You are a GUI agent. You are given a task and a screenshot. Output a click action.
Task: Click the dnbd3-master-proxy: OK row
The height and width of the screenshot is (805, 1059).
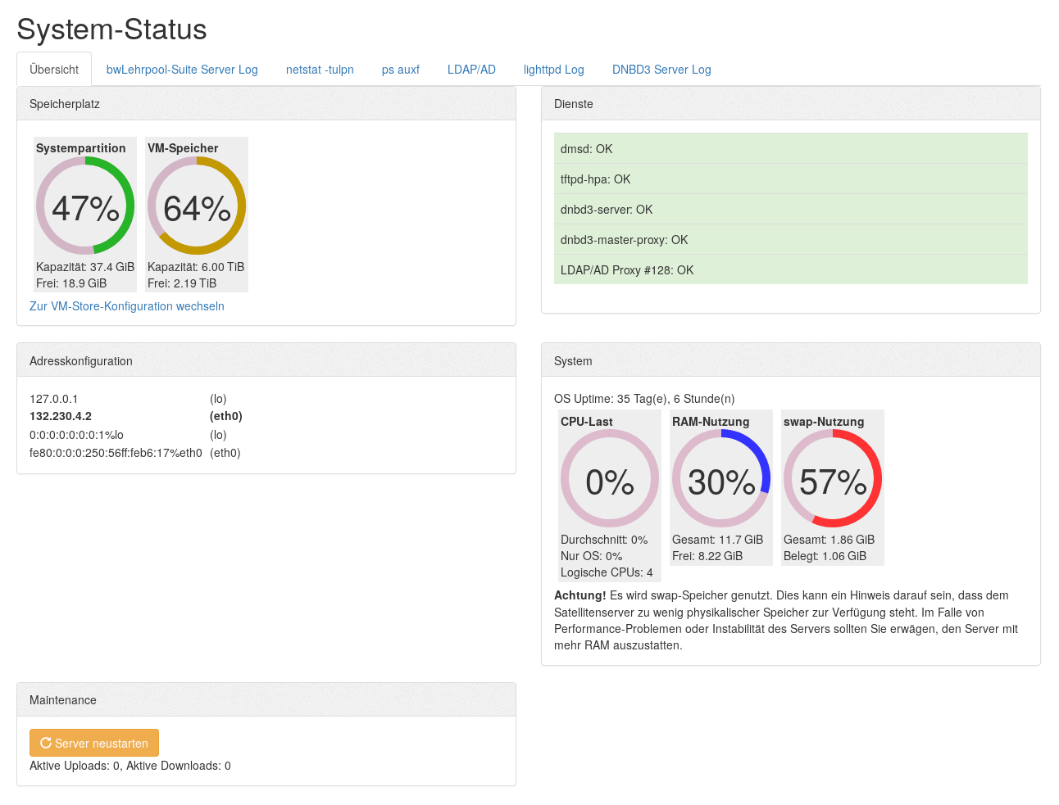[x=790, y=240]
